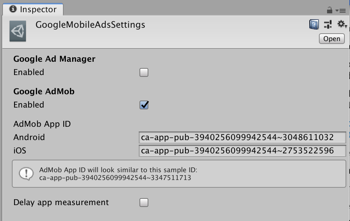Toggle the Inspector lock icon

coord(329,10)
